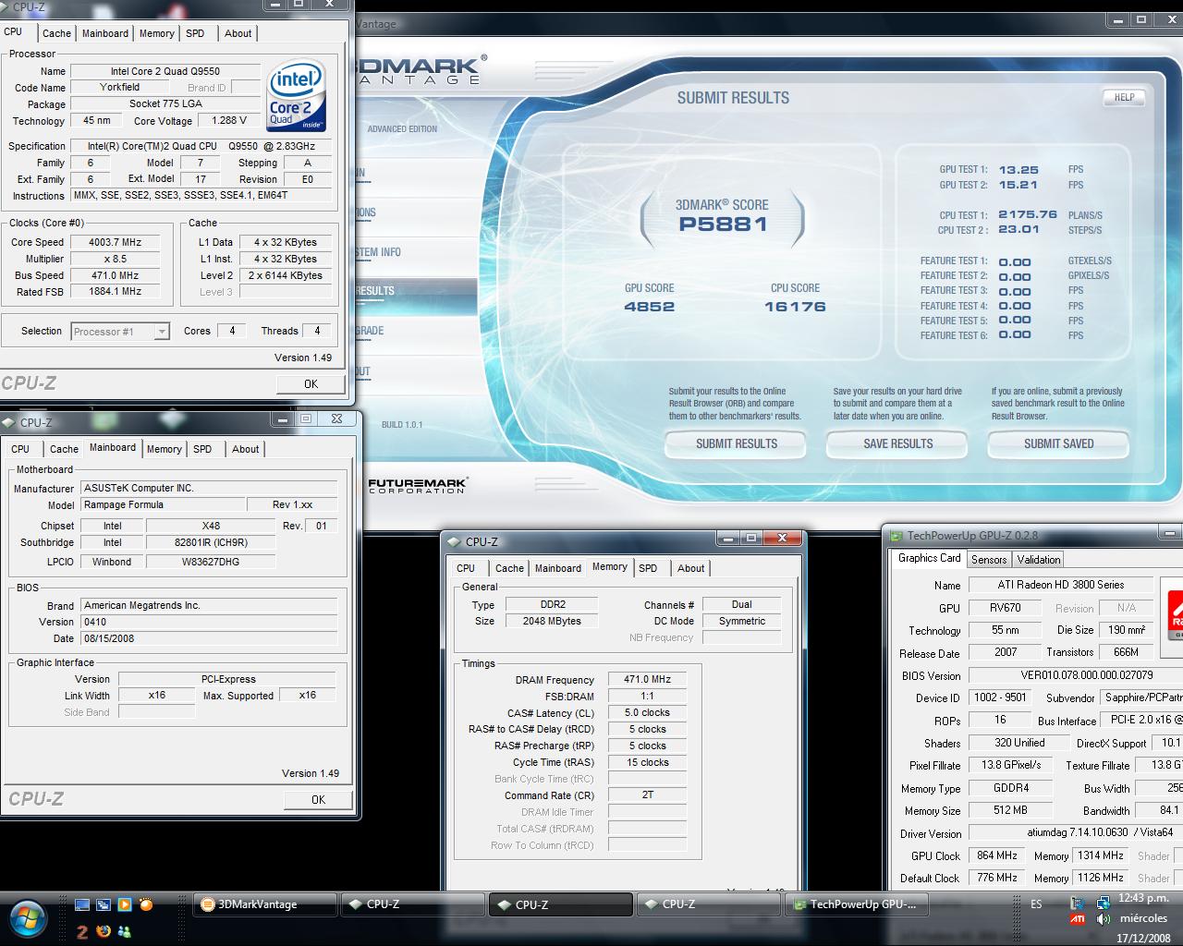
Task: Click the 3DMark score P5881
Action: (723, 224)
